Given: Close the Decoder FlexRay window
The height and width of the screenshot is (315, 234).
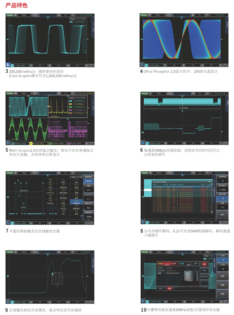Looking at the screenshot, I should [x=206, y=182].
